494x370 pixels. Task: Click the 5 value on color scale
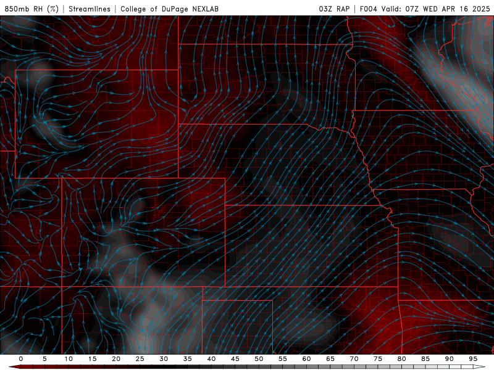[44, 359]
